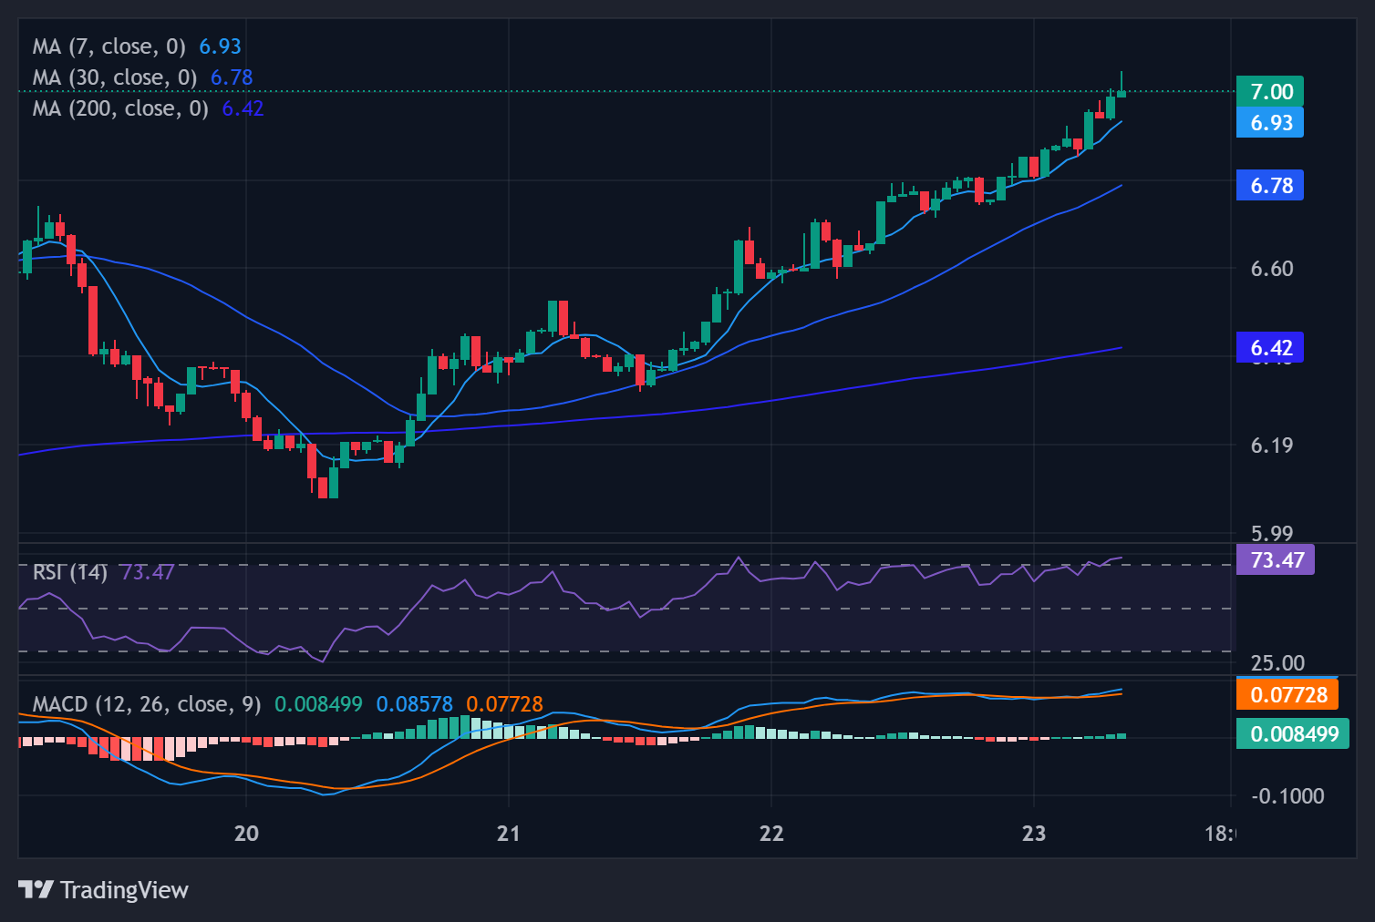Select the purple 73.47 RSI value tag

(x=1276, y=559)
